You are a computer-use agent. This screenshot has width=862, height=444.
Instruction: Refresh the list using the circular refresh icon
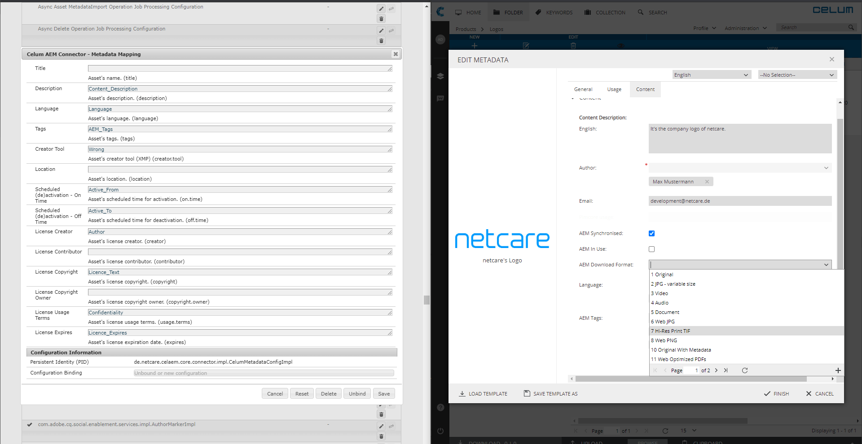click(x=745, y=370)
